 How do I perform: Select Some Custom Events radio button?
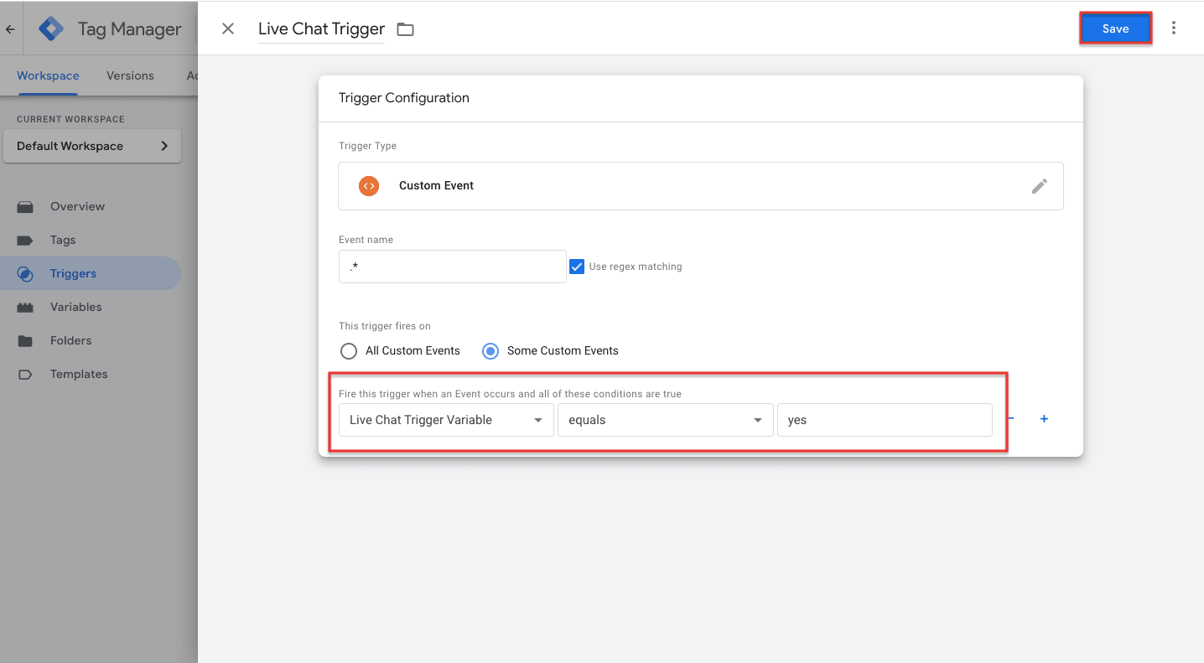[490, 351]
